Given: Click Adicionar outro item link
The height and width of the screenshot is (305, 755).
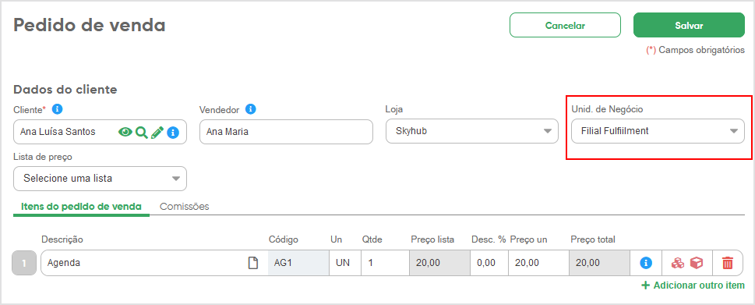Looking at the screenshot, I should point(693,285).
